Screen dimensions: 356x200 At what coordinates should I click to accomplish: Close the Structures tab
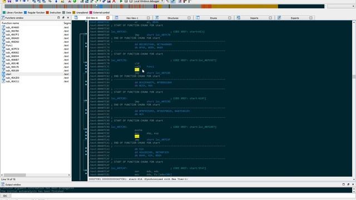click(189, 18)
